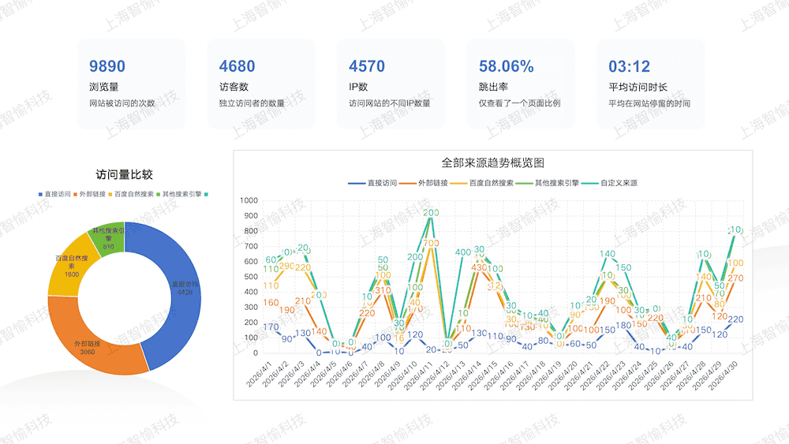Click the x-axis date 2026/4/26
Image resolution: width=789 pixels, height=444 pixels.
pyautogui.click(x=658, y=375)
